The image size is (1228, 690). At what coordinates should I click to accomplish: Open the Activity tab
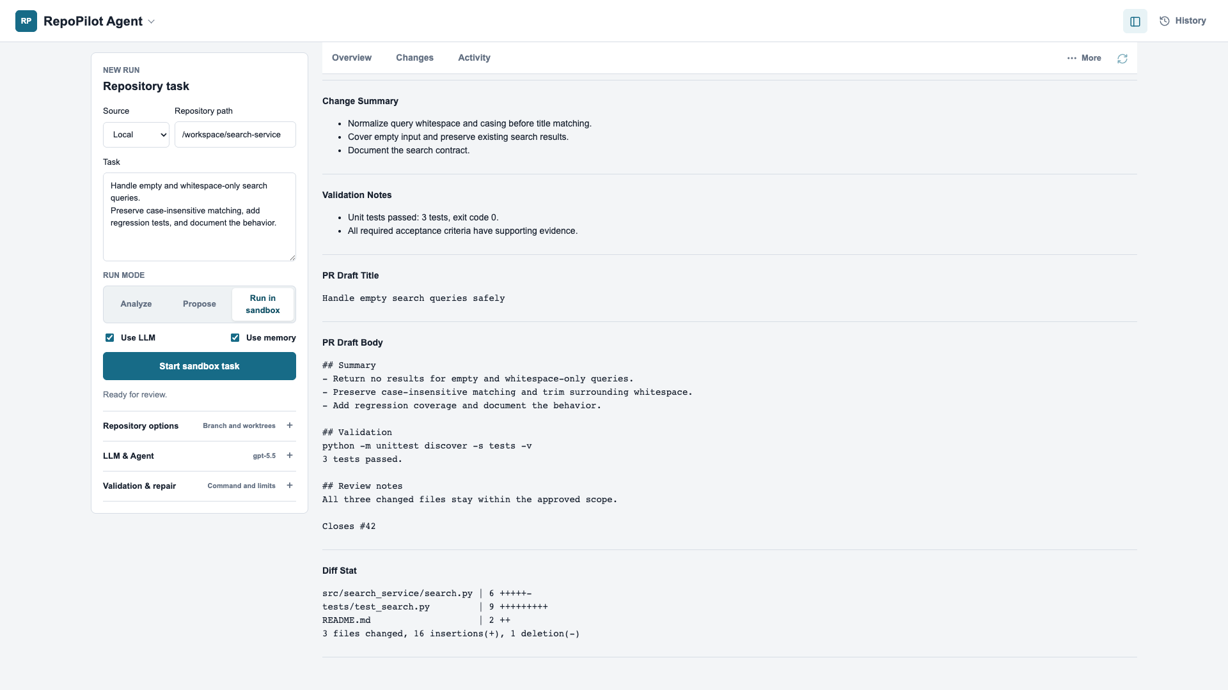[x=474, y=58]
